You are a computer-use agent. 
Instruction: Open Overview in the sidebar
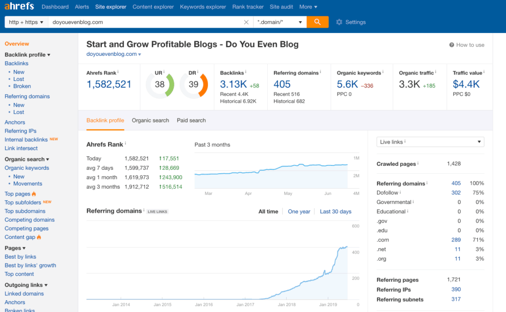point(17,43)
